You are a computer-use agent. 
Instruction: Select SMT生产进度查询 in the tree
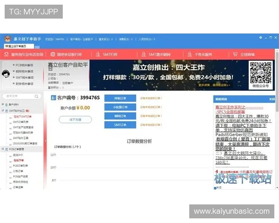[23, 127]
